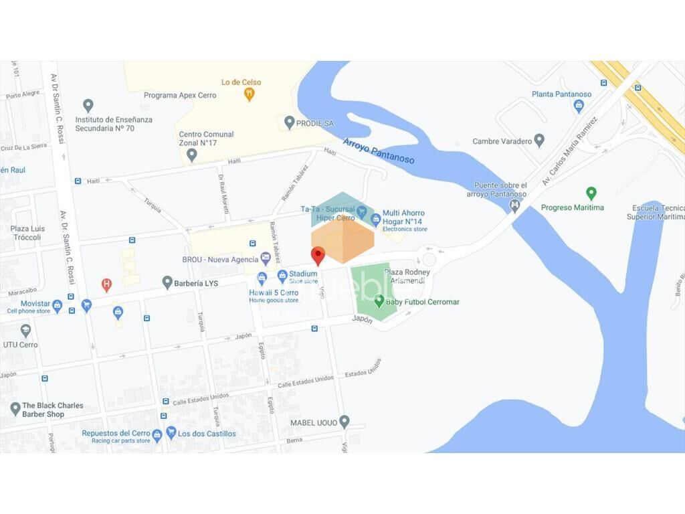Click the red hospital H icon

[106, 284]
